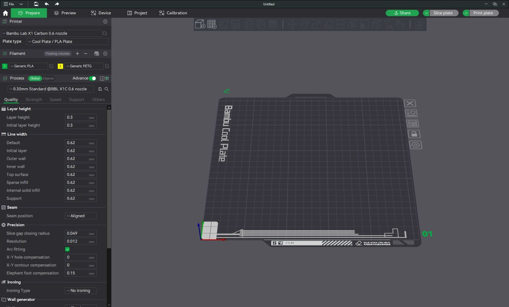Click the home icon

pos(5,13)
